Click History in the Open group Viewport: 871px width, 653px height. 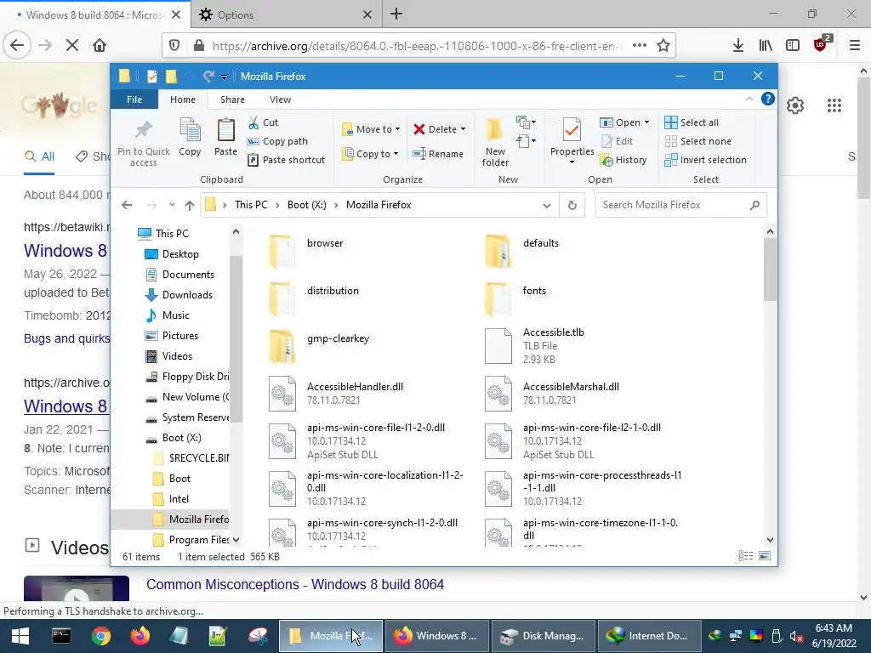623,160
